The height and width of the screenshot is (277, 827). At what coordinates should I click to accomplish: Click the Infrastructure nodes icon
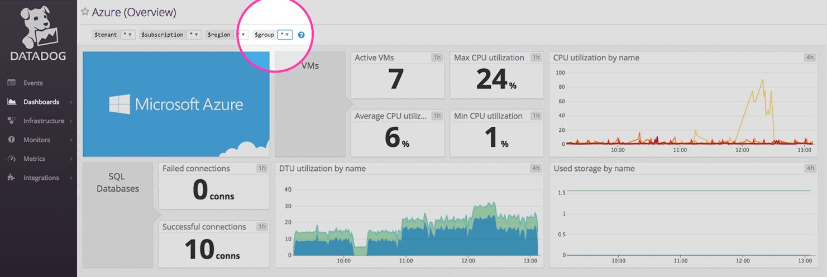point(12,121)
